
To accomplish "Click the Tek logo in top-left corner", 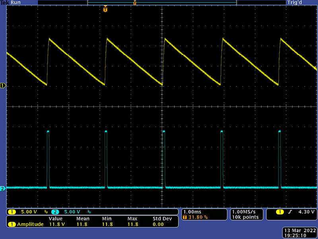I will click(x=4, y=2).
